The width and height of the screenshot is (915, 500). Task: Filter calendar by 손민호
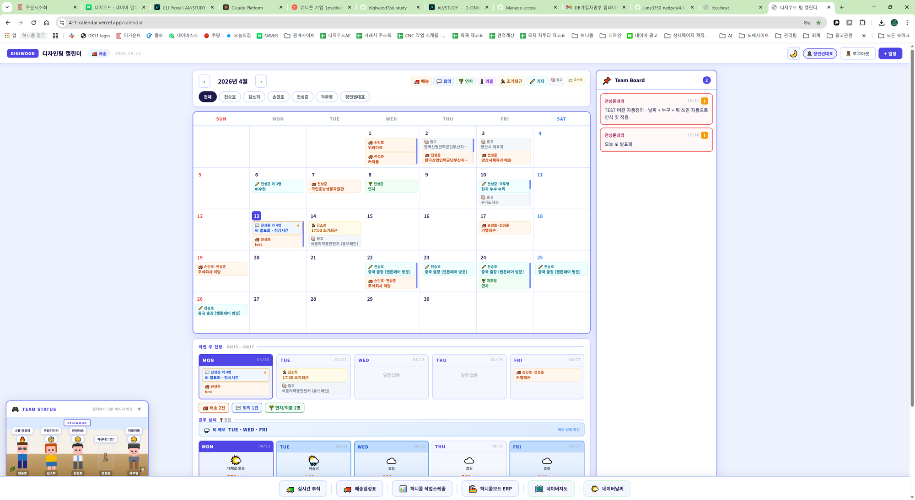(x=278, y=97)
